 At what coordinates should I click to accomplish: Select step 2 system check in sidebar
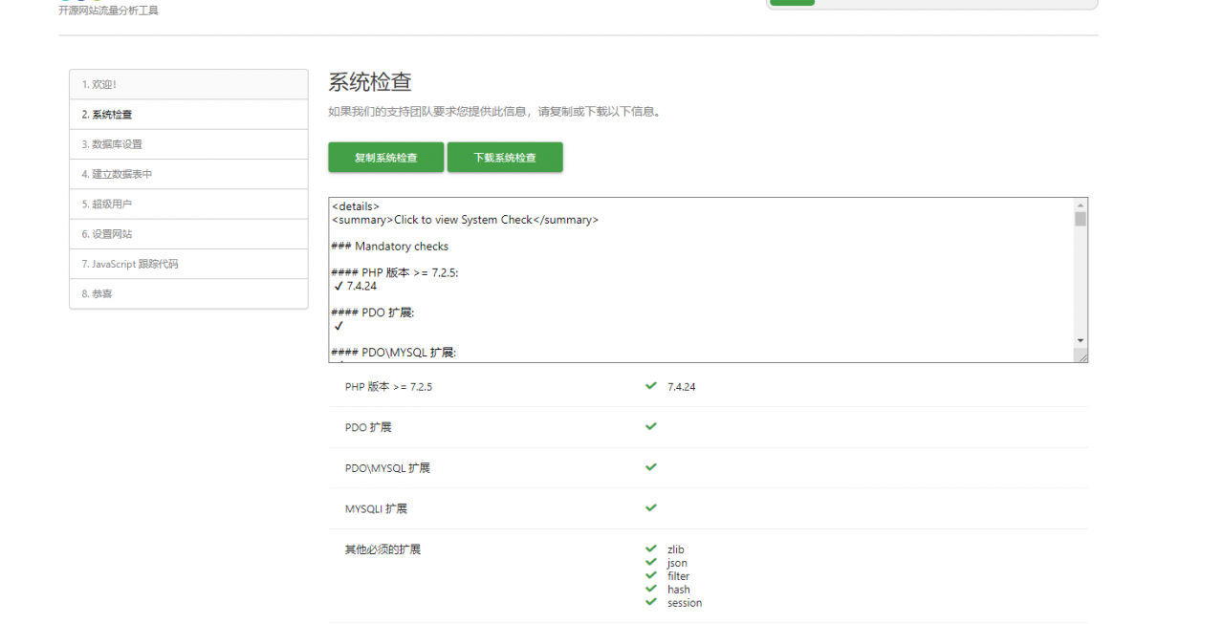(188, 115)
